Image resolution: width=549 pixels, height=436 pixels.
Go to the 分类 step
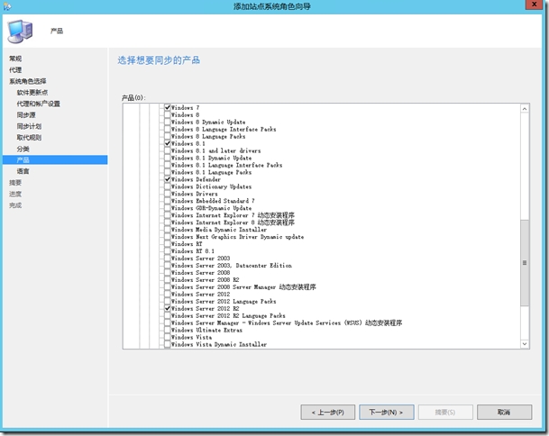(x=23, y=149)
